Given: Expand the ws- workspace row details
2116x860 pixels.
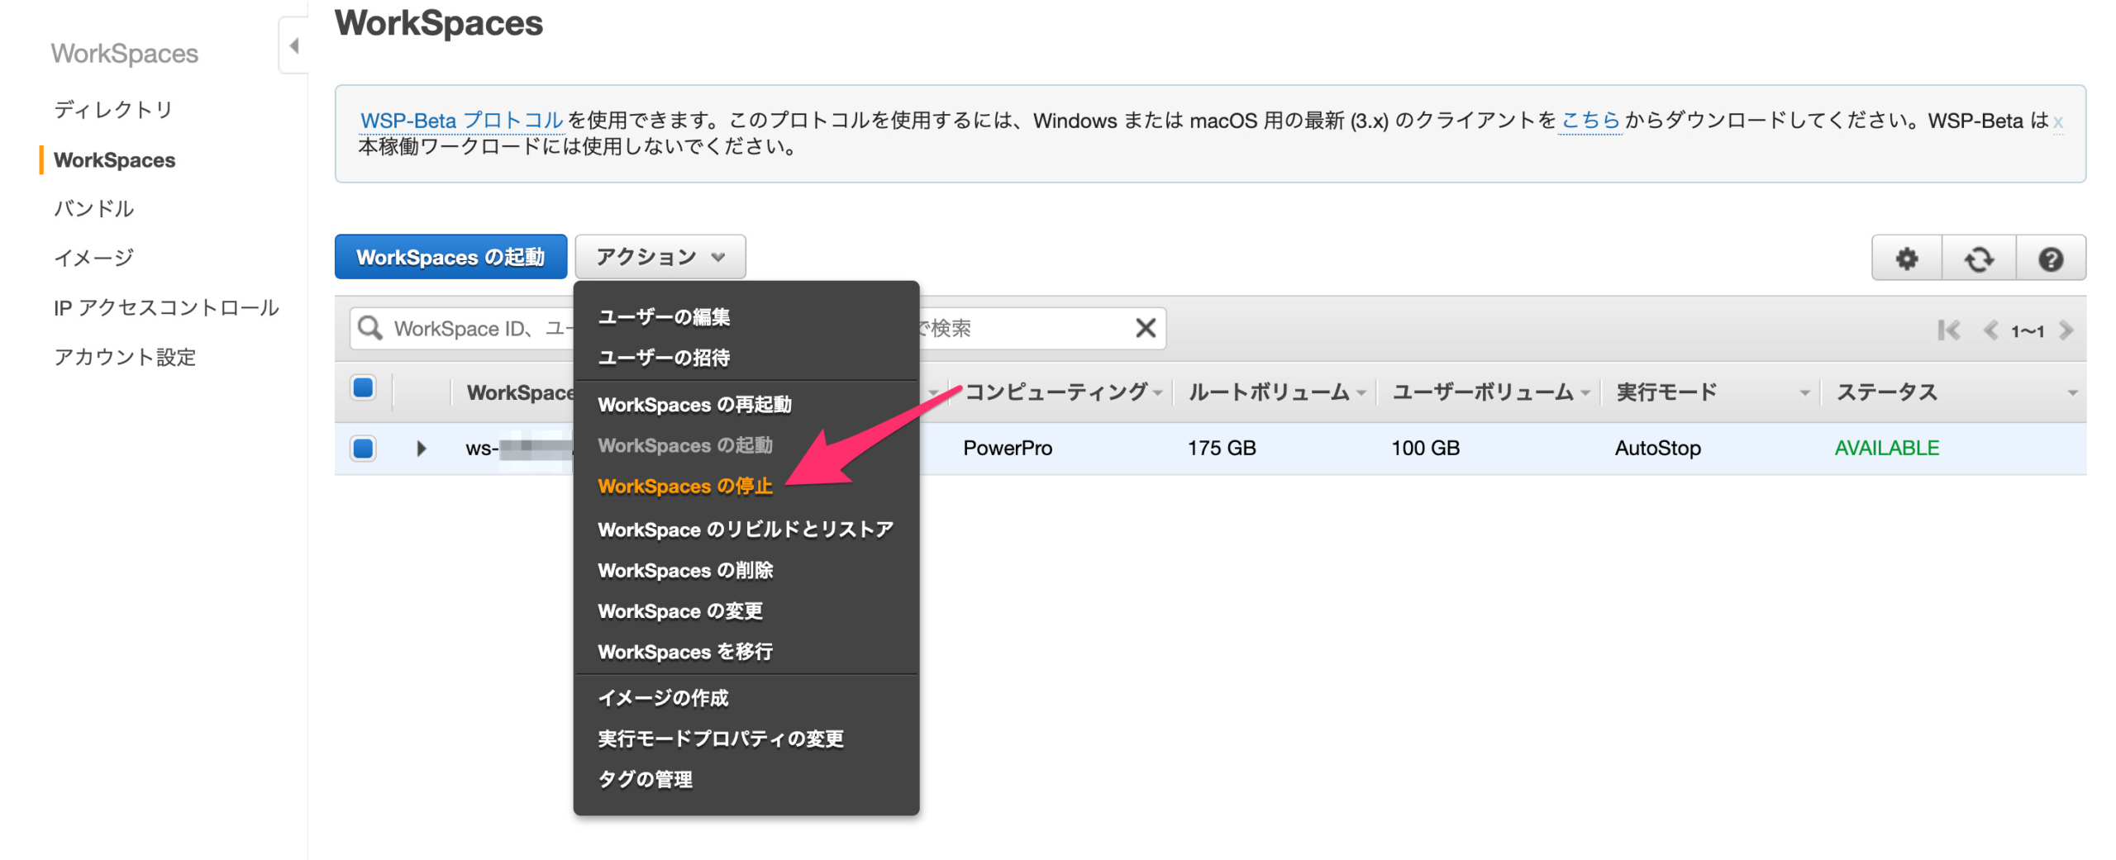Looking at the screenshot, I should [421, 448].
